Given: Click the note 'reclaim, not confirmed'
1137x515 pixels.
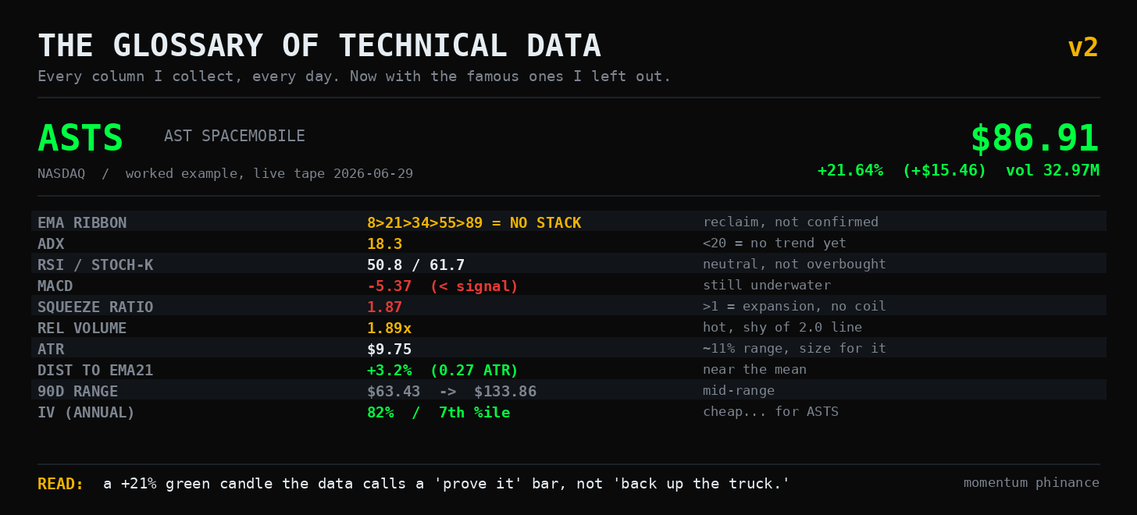Looking at the screenshot, I should click(790, 222).
